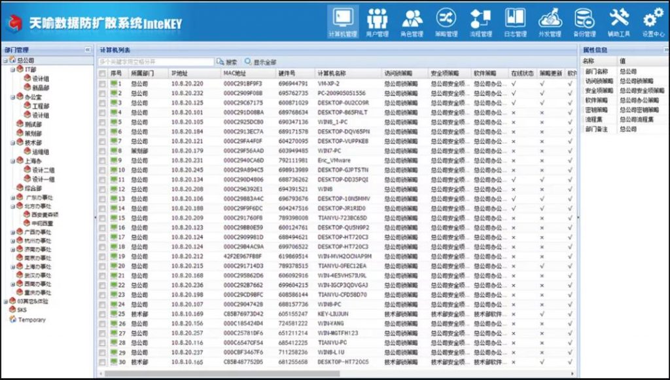Open 用户管理 (user management) module
Image resolution: width=670 pixels, height=380 pixels.
[378, 22]
